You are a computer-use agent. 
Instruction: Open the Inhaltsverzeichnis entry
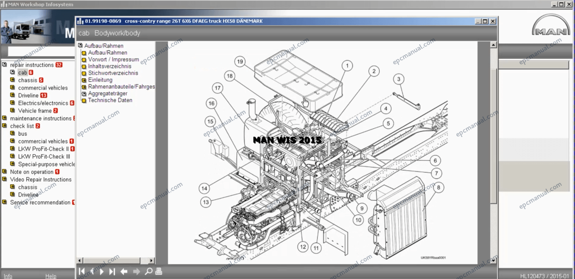coord(110,66)
